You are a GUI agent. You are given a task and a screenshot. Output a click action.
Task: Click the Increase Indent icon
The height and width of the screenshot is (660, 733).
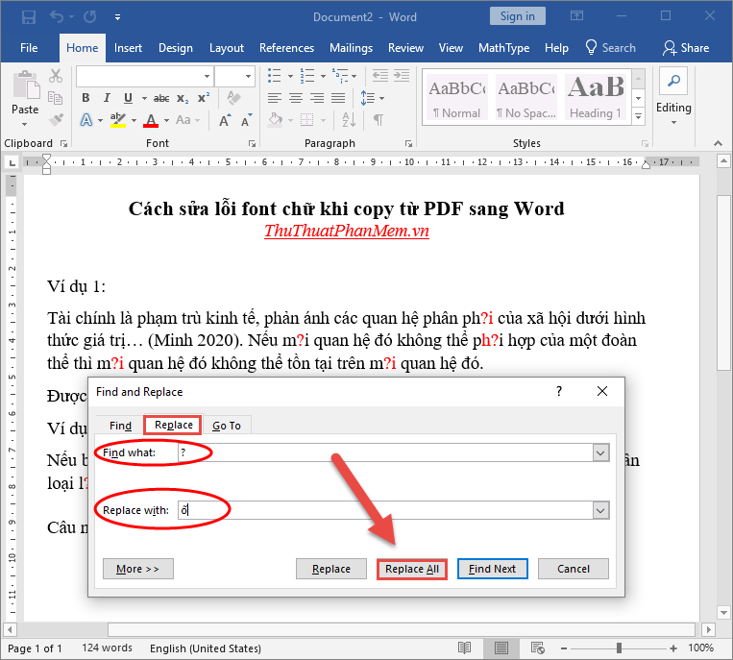pos(402,75)
